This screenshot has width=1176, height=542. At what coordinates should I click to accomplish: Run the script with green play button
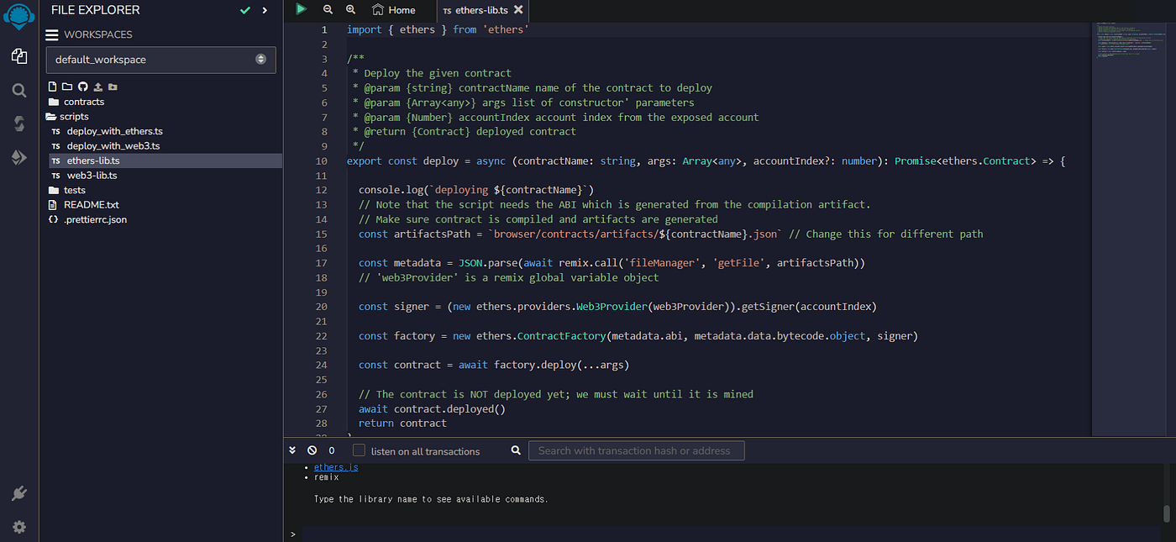[x=302, y=9]
